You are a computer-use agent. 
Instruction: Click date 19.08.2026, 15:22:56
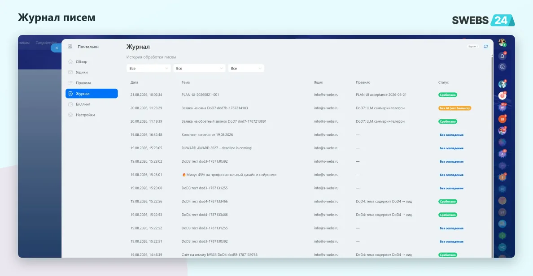tap(146, 201)
